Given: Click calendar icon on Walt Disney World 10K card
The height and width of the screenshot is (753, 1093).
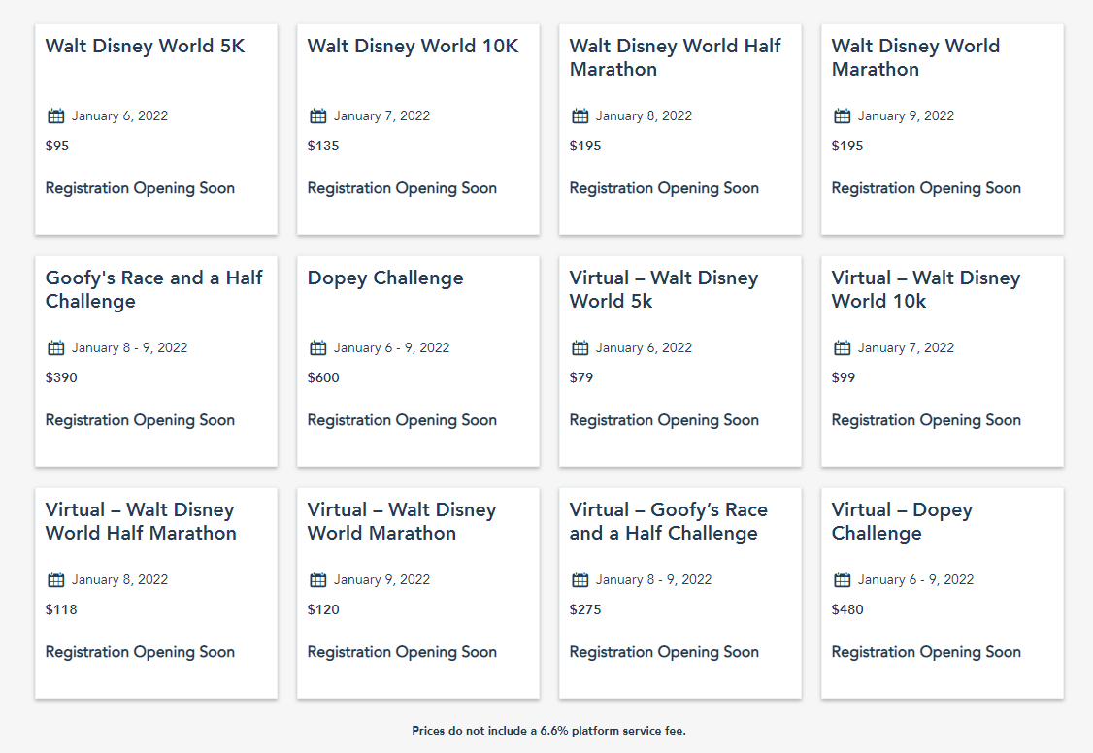Looking at the screenshot, I should click(318, 116).
